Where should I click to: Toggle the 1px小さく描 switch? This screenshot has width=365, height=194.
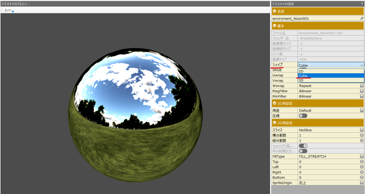pos(303,146)
